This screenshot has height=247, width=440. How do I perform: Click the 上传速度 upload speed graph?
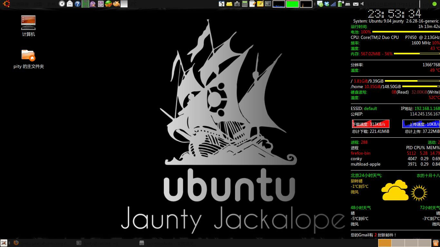point(421,124)
